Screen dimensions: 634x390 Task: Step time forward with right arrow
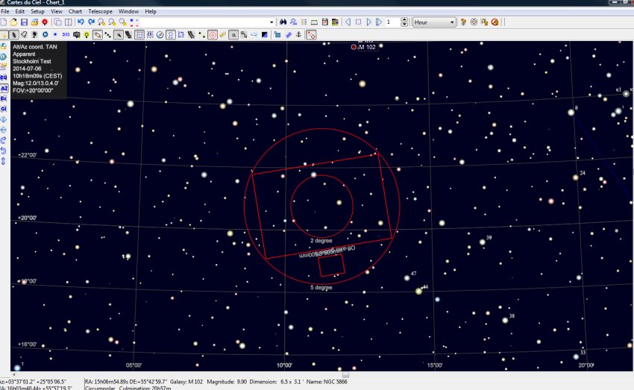pyautogui.click(x=368, y=22)
